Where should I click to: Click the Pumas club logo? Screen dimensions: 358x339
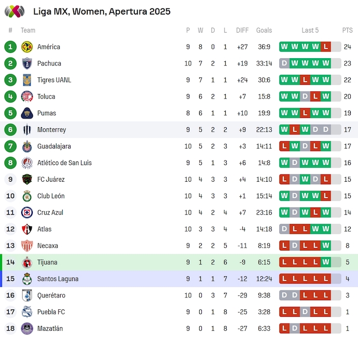27,113
